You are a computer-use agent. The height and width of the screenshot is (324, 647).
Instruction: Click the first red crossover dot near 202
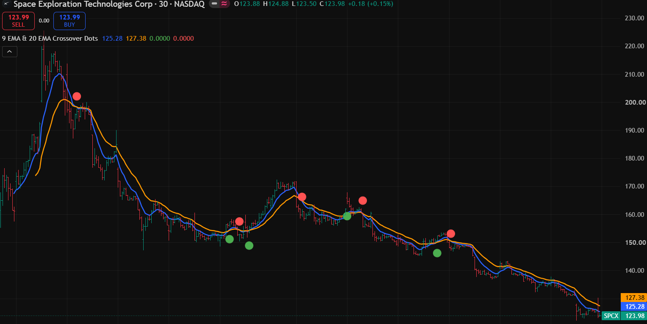77,96
